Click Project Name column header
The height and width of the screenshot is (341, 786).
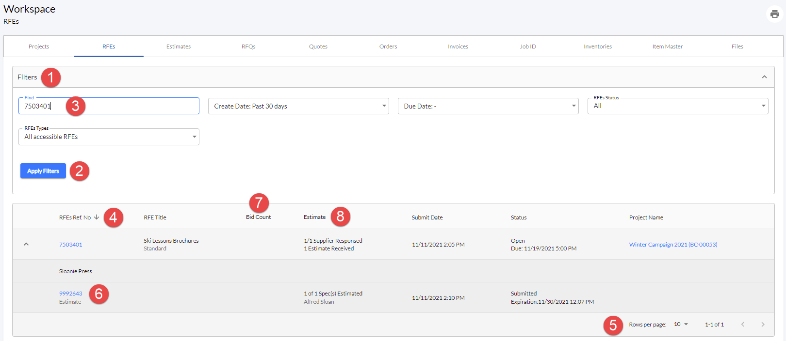[646, 217]
